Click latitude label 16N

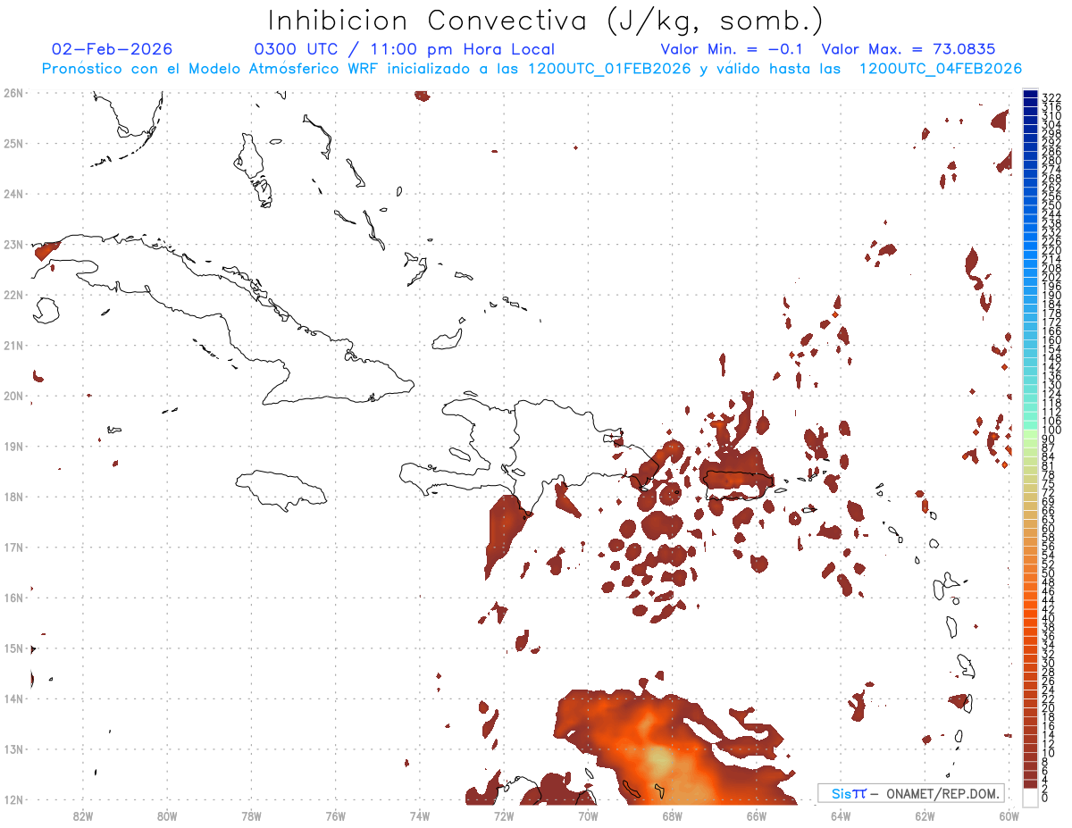[x=13, y=598]
